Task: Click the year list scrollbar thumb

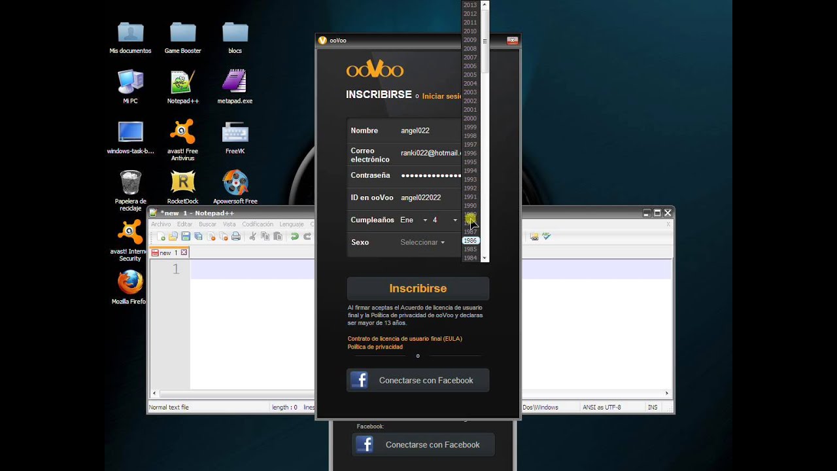Action: [485, 41]
